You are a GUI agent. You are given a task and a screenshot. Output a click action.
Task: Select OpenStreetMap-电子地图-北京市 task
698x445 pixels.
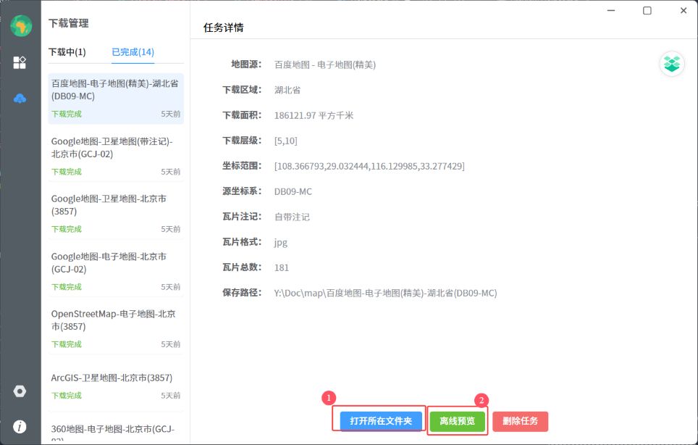click(115, 328)
